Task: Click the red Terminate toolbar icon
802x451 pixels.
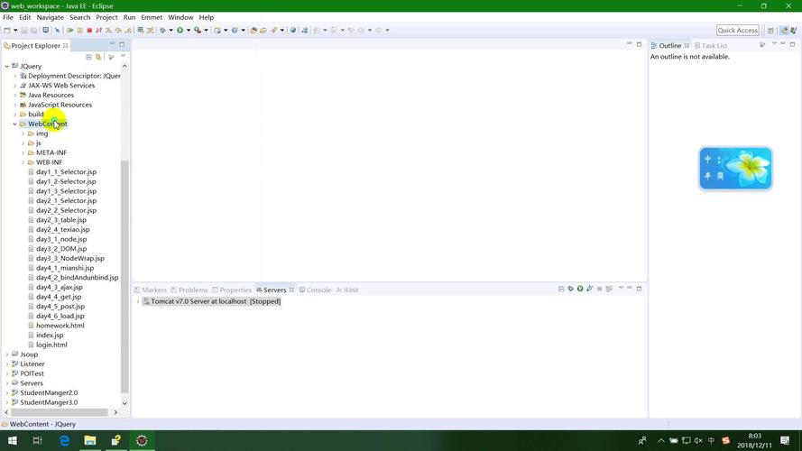Action: (x=89, y=30)
